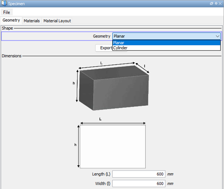This screenshot has width=224, height=189.
Task: Click the Specimen panel book icon
Action: click(x=4, y=3)
